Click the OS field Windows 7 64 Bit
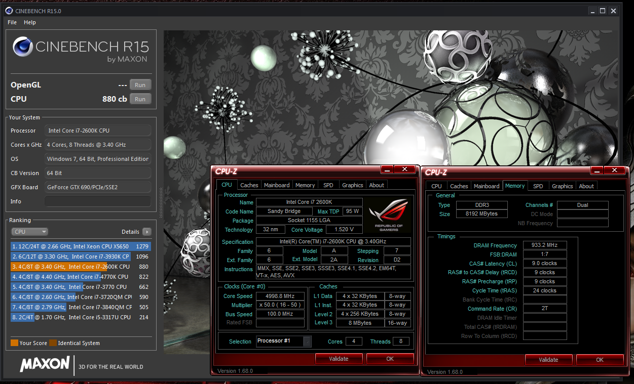Image resolution: width=634 pixels, height=384 pixels. tap(98, 159)
